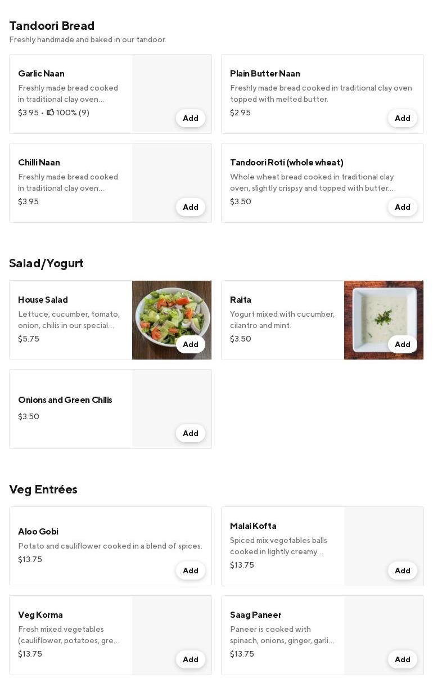Open Onions and Green Chilis item title
The width and height of the screenshot is (433, 678).
point(65,400)
